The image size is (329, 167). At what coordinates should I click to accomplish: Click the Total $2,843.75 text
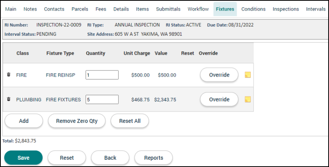coord(19,141)
